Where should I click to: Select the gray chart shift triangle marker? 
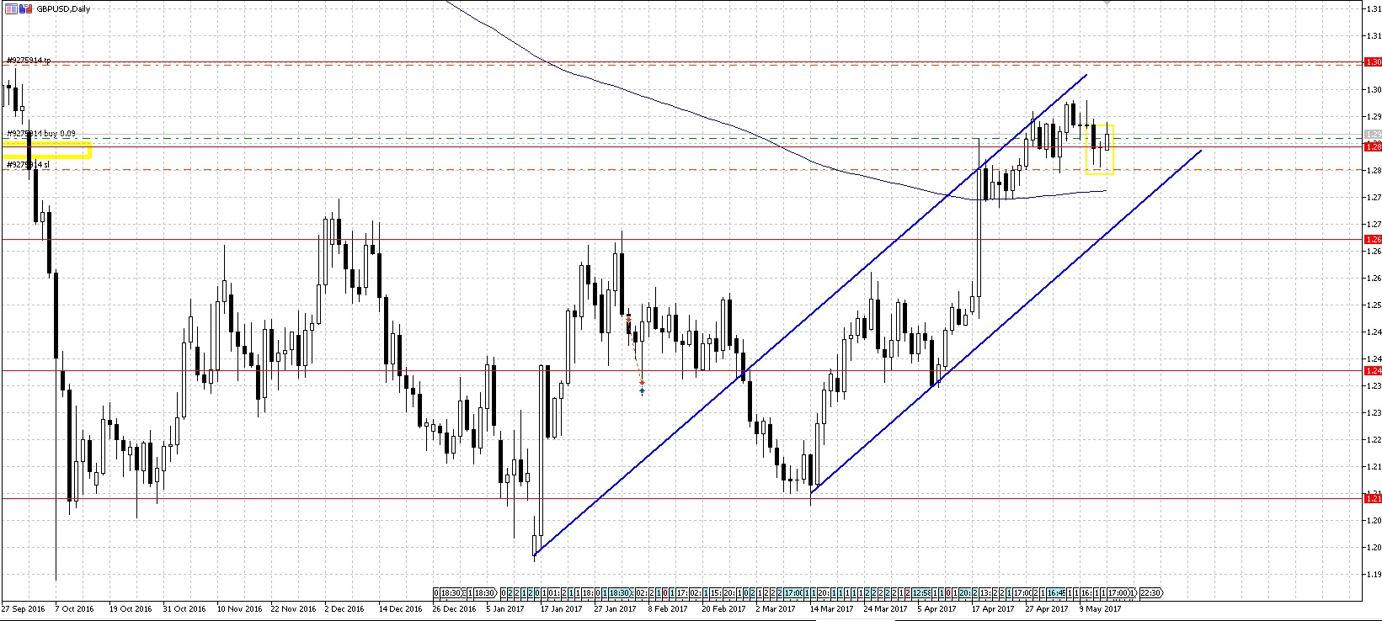pyautogui.click(x=1107, y=3)
